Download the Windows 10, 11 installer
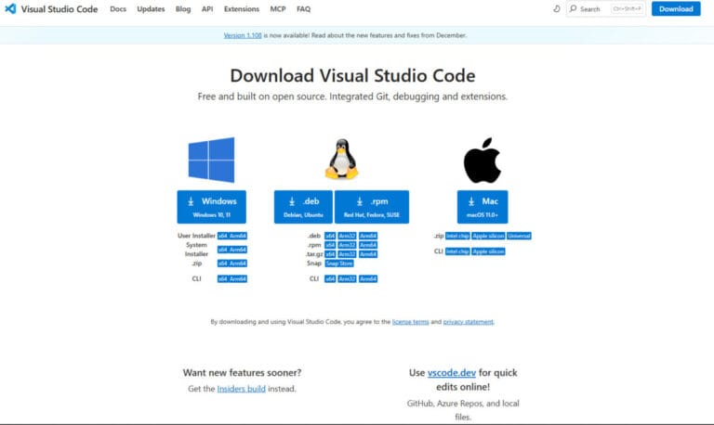This screenshot has height=425, width=714. click(212, 207)
